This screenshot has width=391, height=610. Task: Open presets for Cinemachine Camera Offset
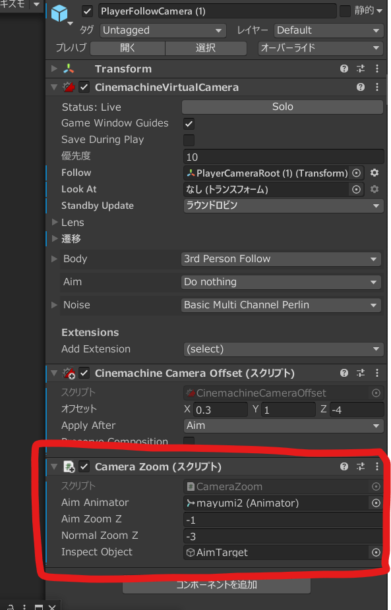[x=361, y=374]
